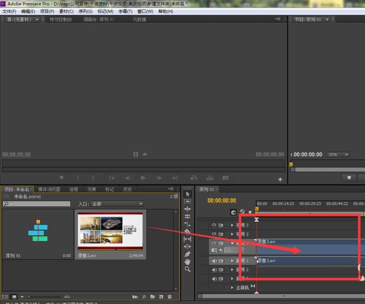Mute audio track 音频2

(215, 269)
